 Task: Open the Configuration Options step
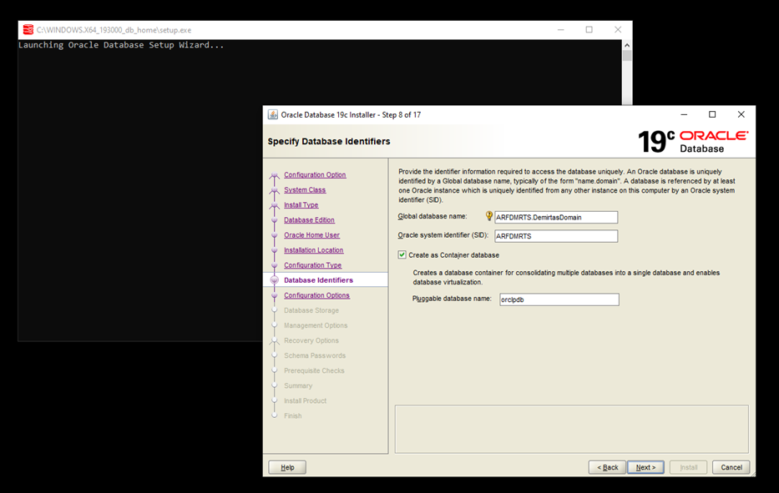pos(316,295)
